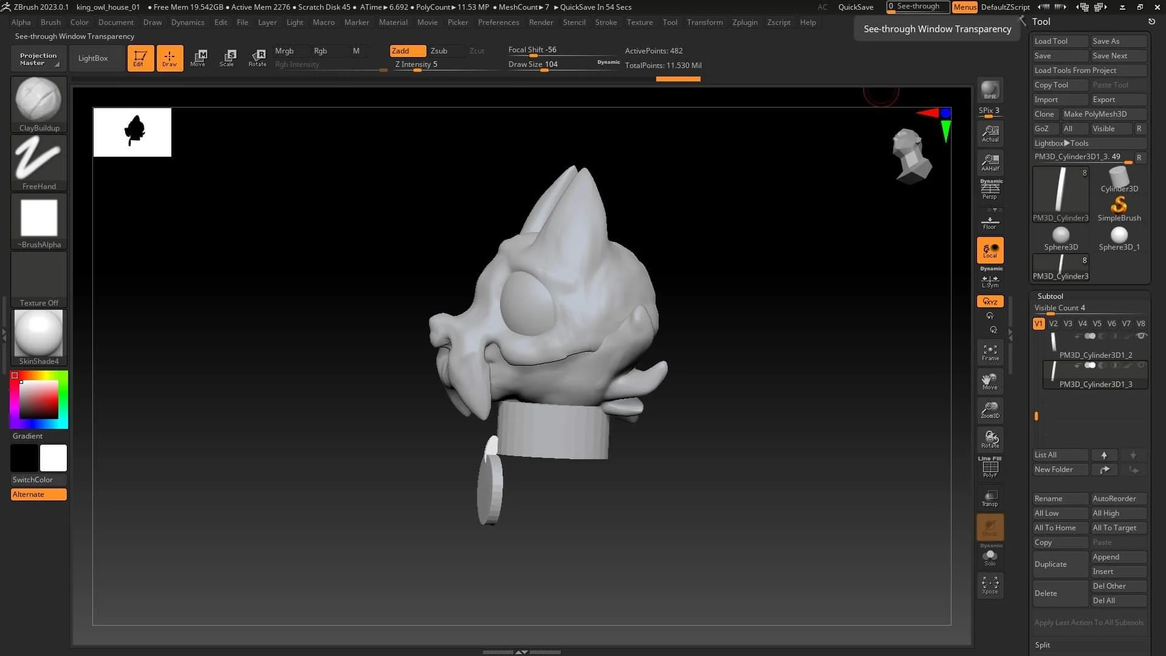This screenshot has height=656, width=1166.
Task: Move subtool up with arrow button
Action: pos(1104,455)
